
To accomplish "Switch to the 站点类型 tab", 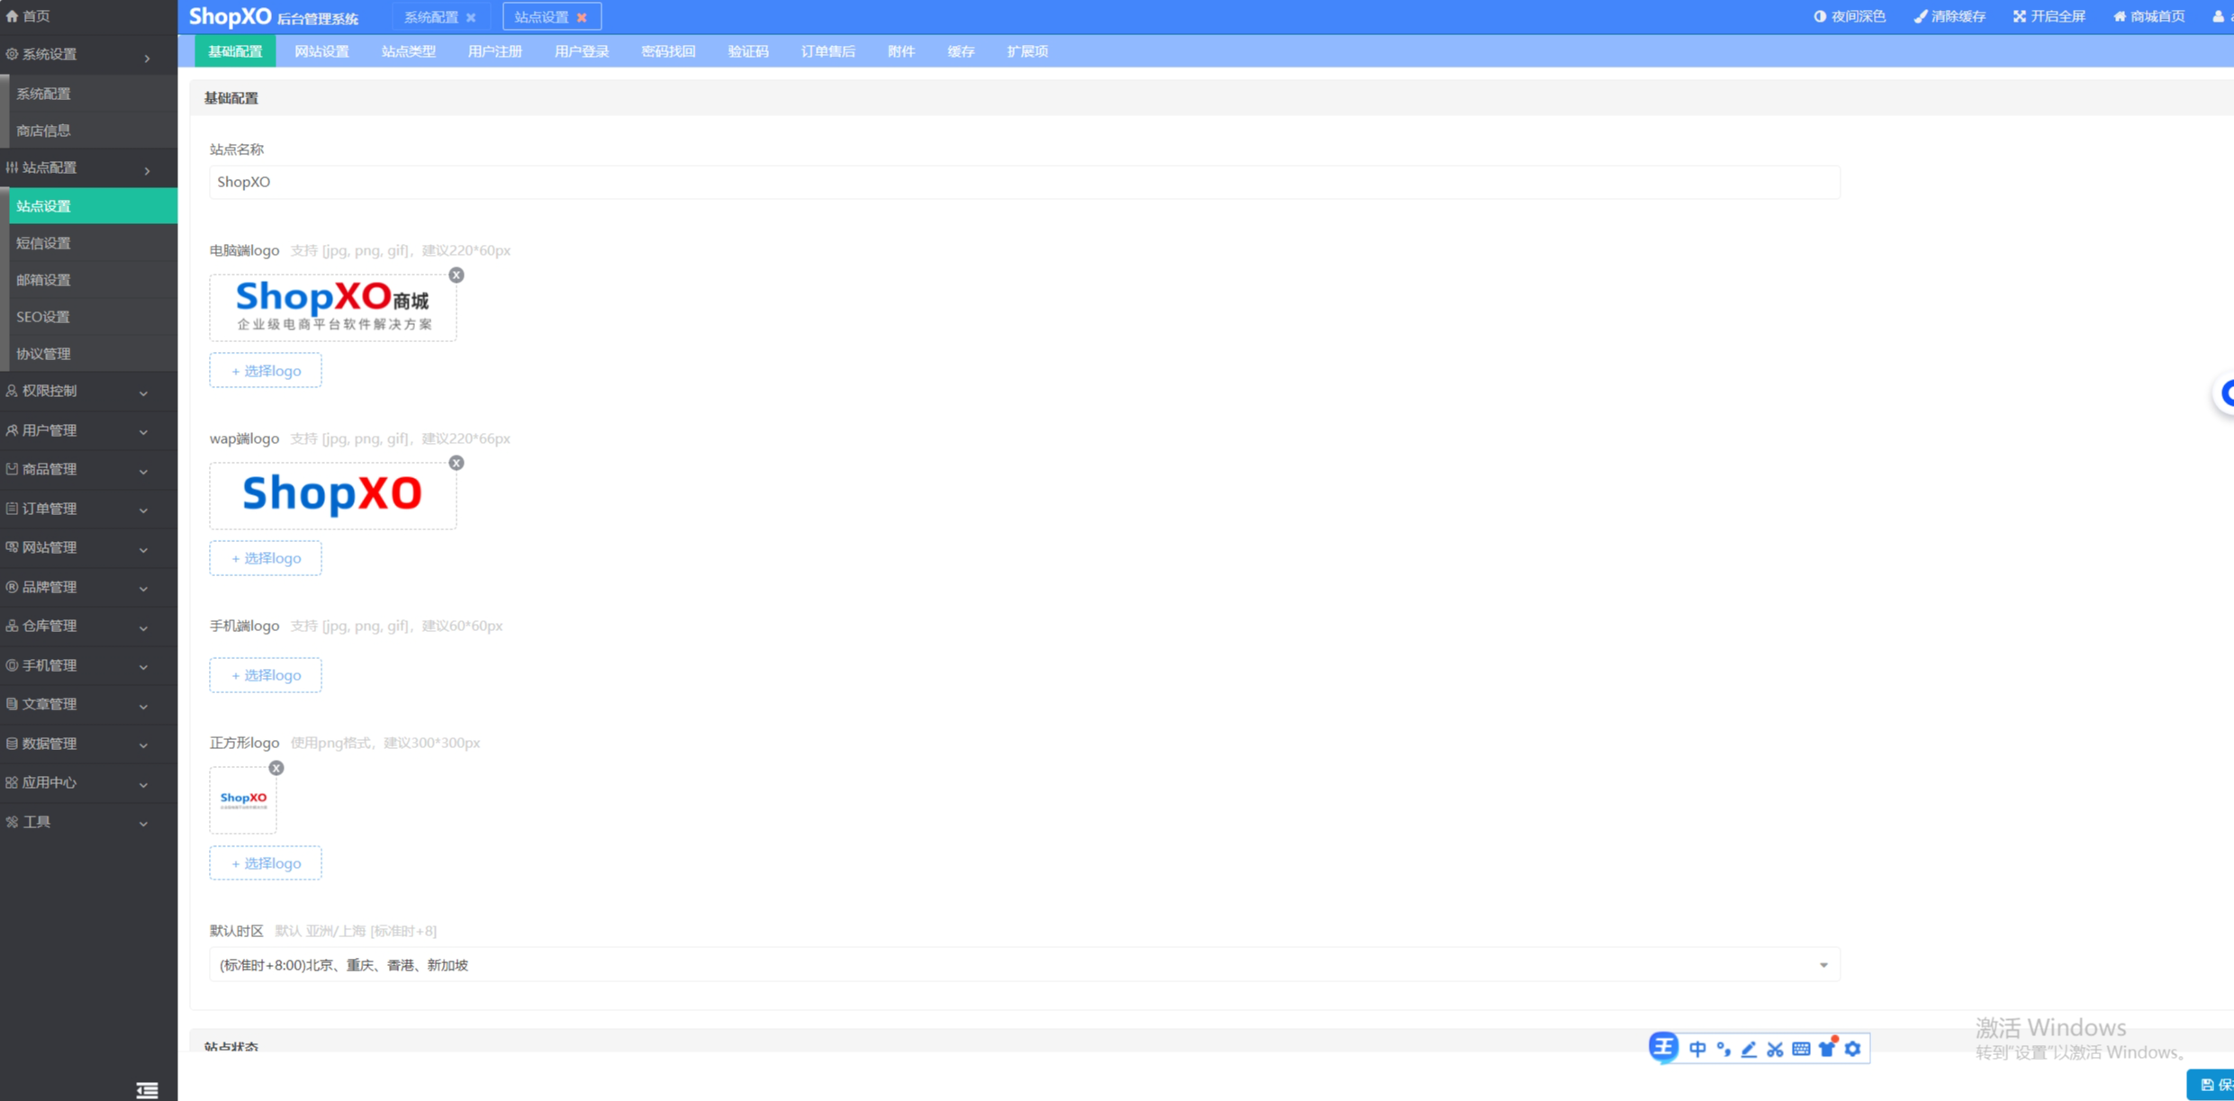I will point(408,51).
